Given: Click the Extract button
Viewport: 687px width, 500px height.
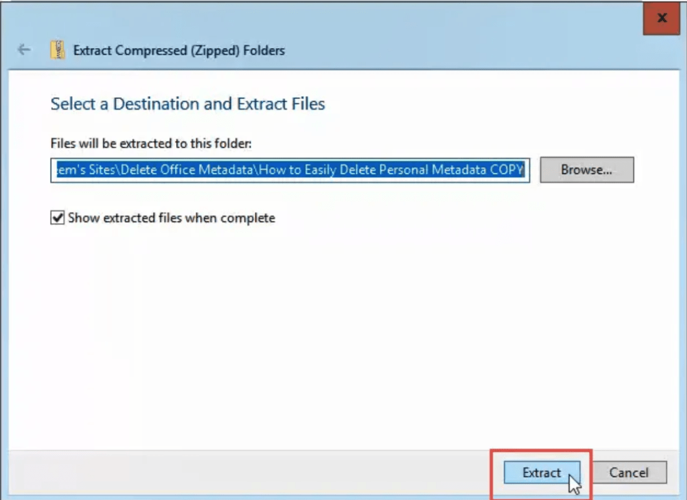Looking at the screenshot, I should (542, 473).
